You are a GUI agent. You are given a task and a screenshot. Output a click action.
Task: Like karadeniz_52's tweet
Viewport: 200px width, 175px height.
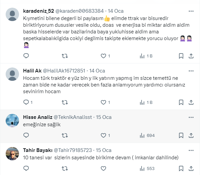tap(103, 56)
